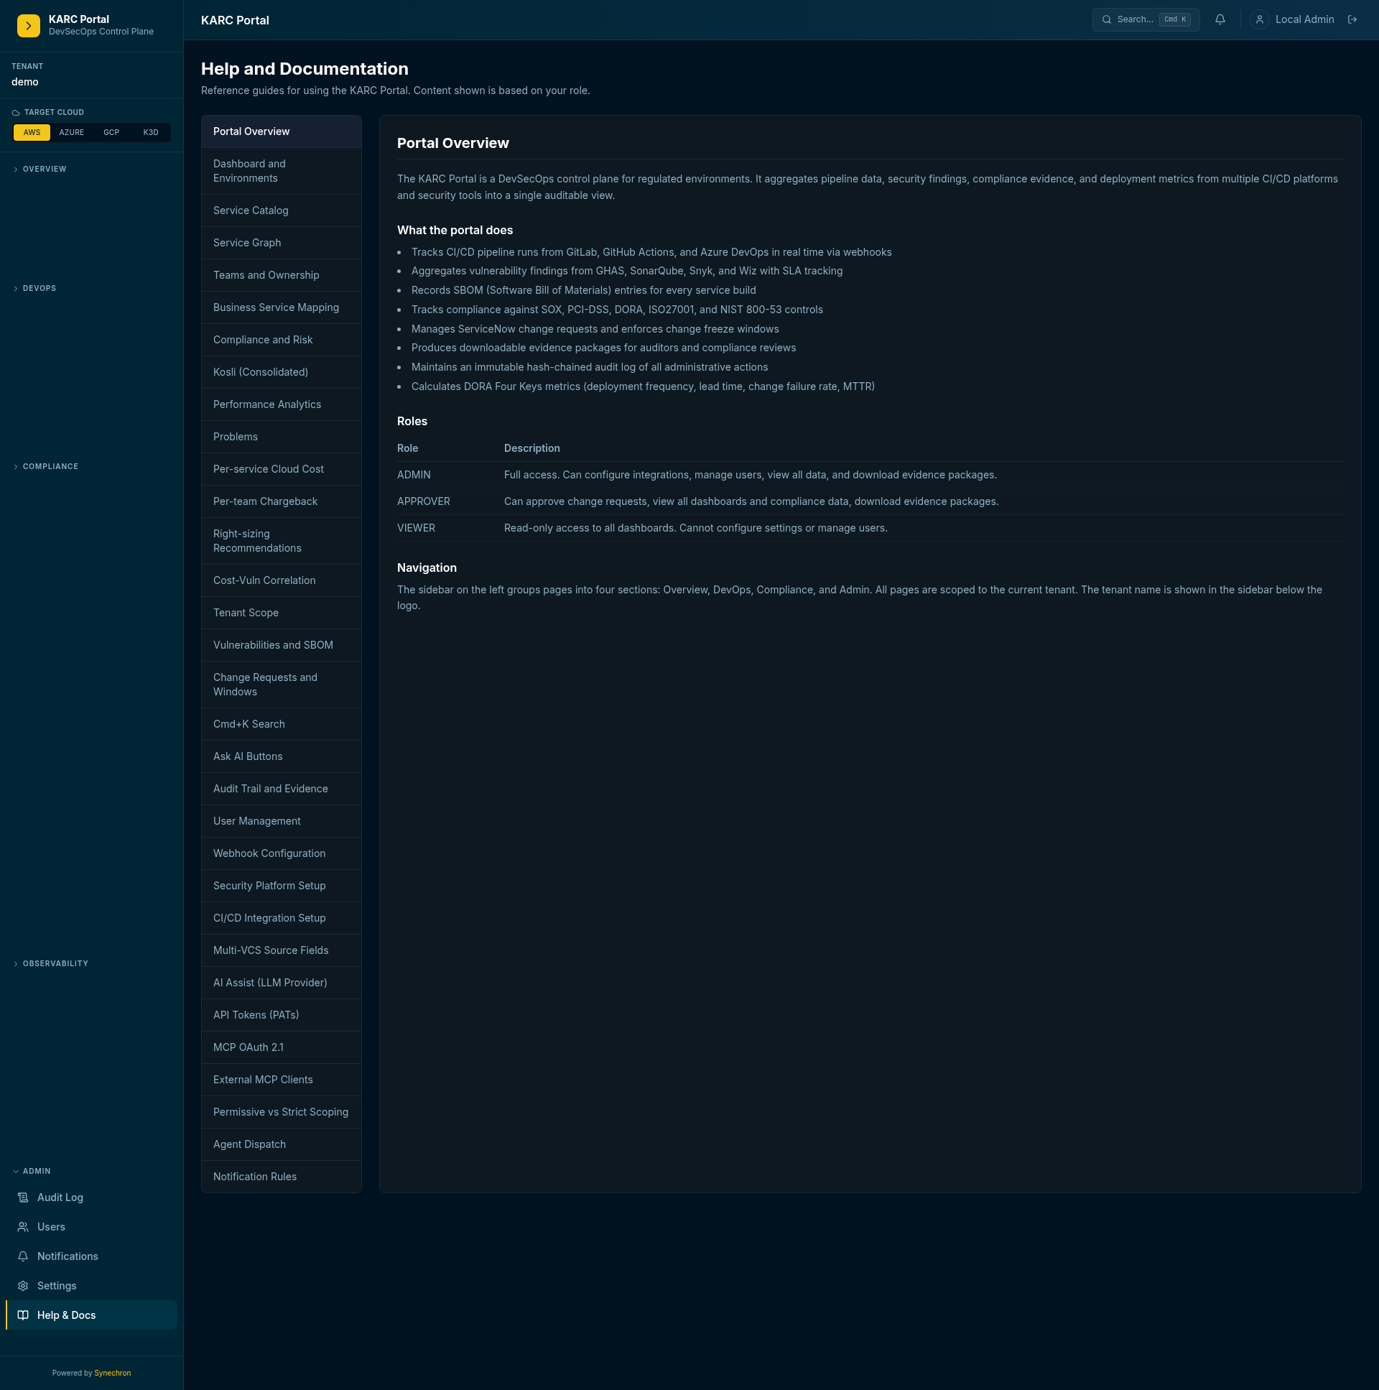Screen dimensions: 1379x1390
Task: Open the Business Service Mapping topic
Action: pyautogui.click(x=282, y=308)
